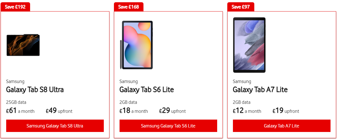Click the £29 upfront price
This screenshot has width=337, height=139.
point(172,111)
